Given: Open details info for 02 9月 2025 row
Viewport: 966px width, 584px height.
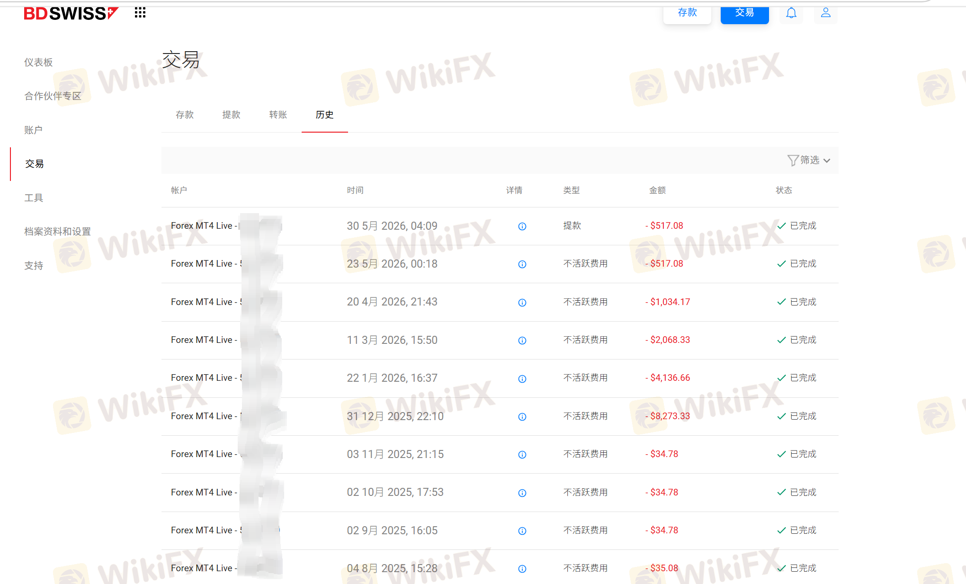Looking at the screenshot, I should 522,531.
